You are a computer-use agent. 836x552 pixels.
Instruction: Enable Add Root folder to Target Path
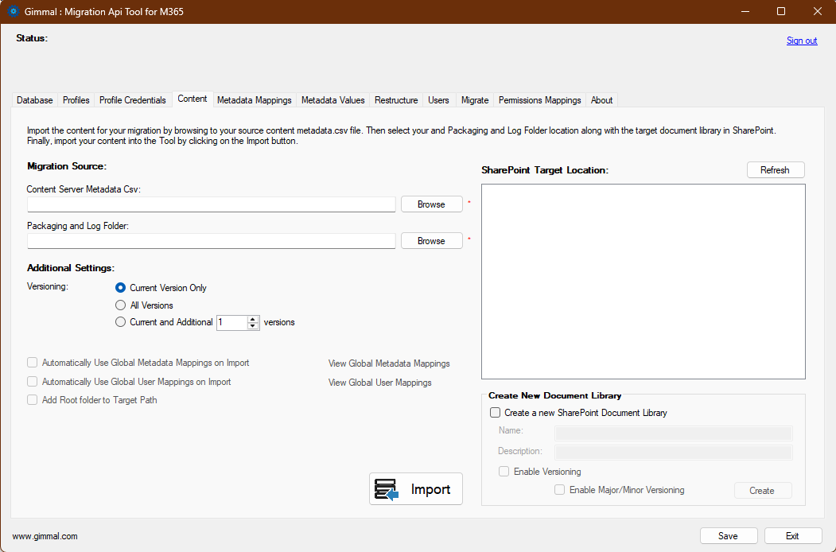[32, 400]
